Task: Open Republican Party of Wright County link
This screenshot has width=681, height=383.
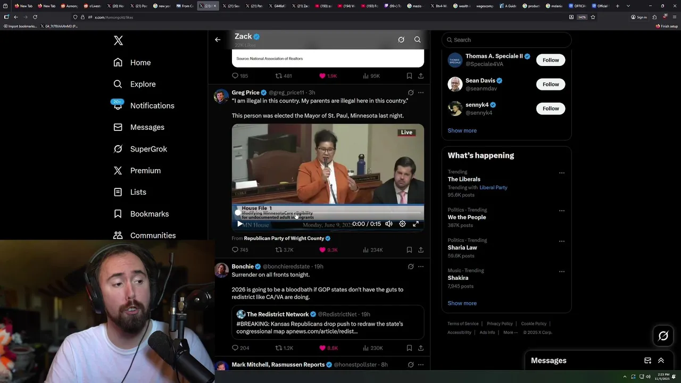Action: point(284,238)
